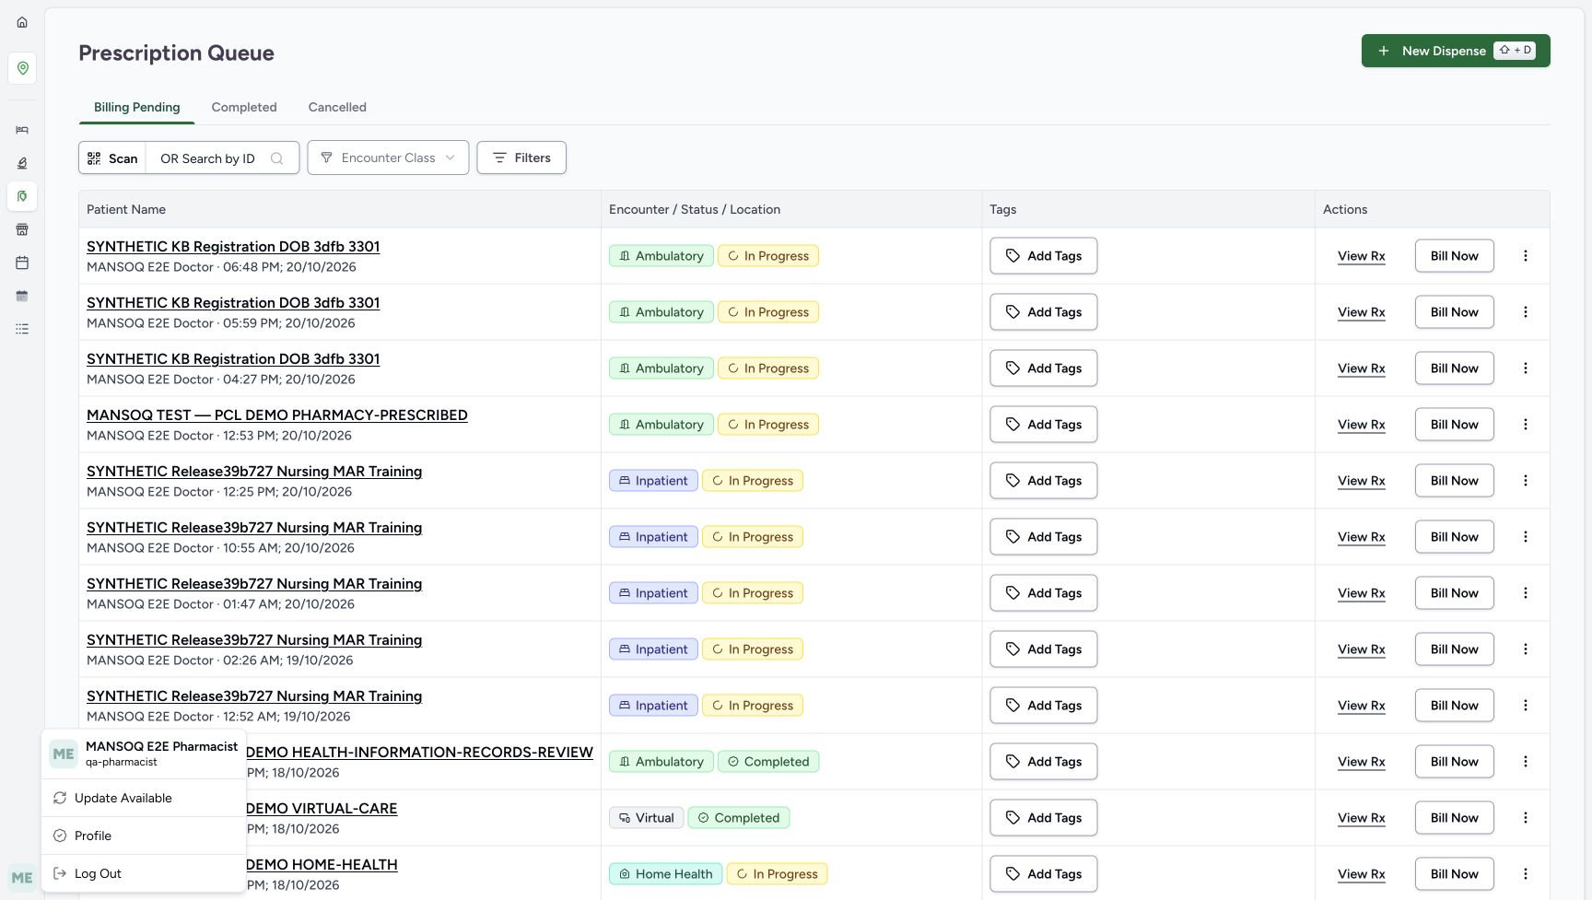Switch to the Cancelled tab

[x=337, y=107]
